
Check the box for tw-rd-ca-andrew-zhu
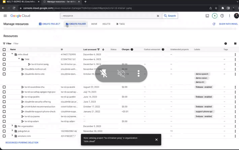4,87
